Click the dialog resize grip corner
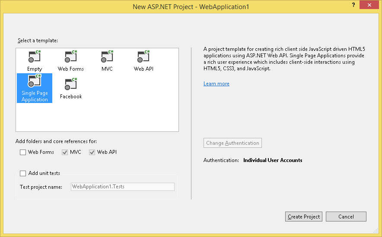Viewport: 382px width, 237px height. [x=376, y=231]
